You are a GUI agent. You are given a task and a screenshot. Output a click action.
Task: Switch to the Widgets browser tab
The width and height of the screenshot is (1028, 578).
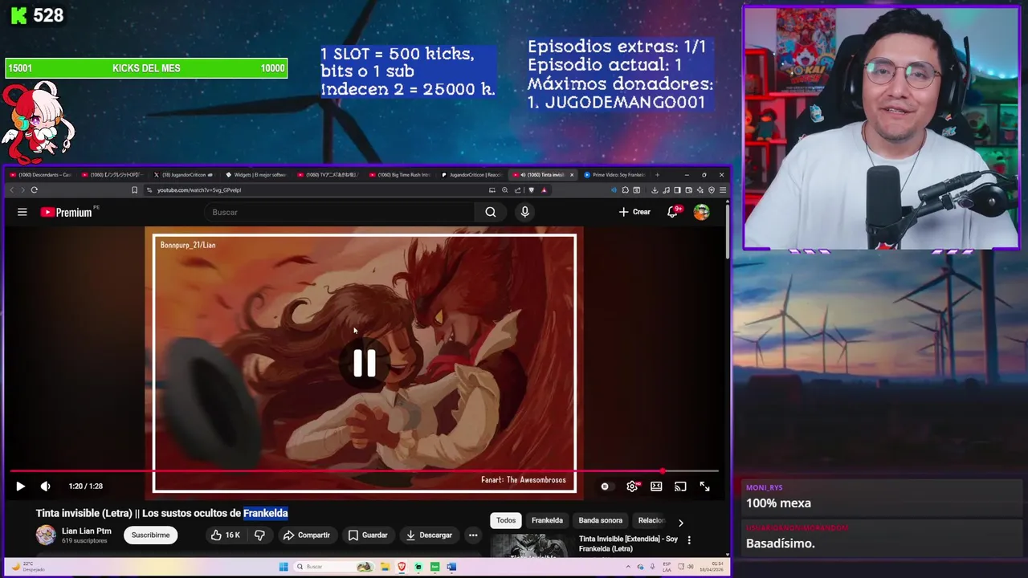tap(257, 175)
